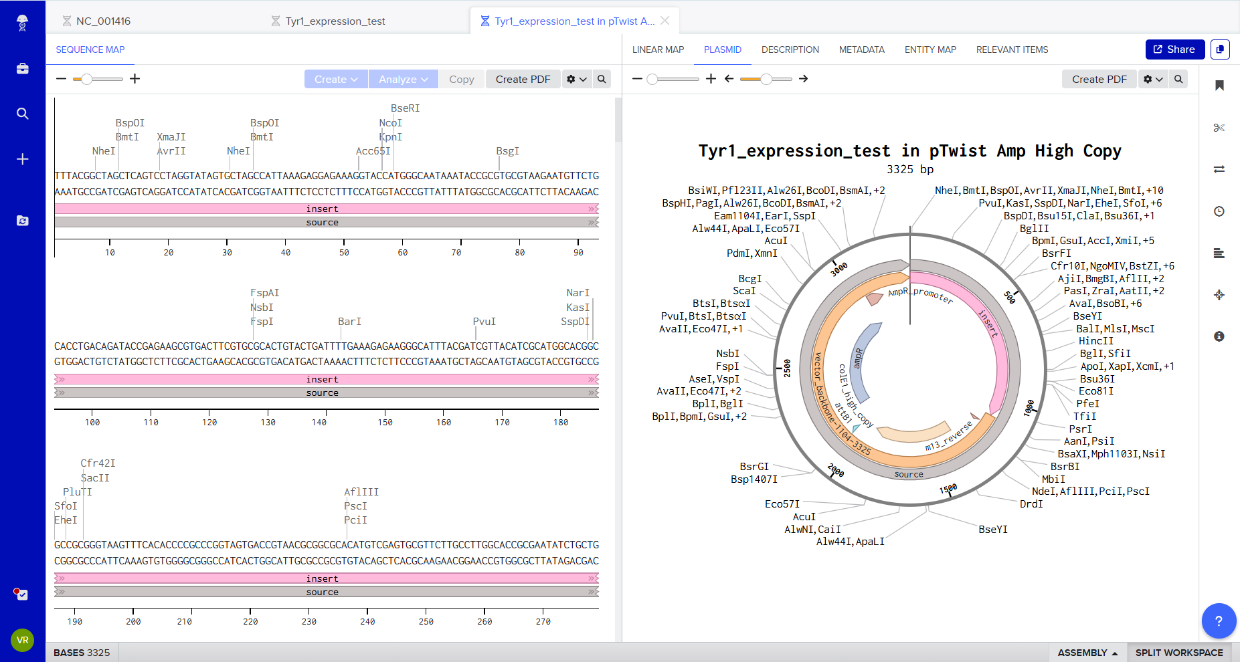Open the info panel on the right rail
This screenshot has height=662, width=1240.
(1219, 337)
